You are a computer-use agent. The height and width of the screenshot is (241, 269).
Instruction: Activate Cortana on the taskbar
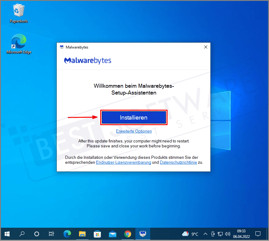point(37,234)
